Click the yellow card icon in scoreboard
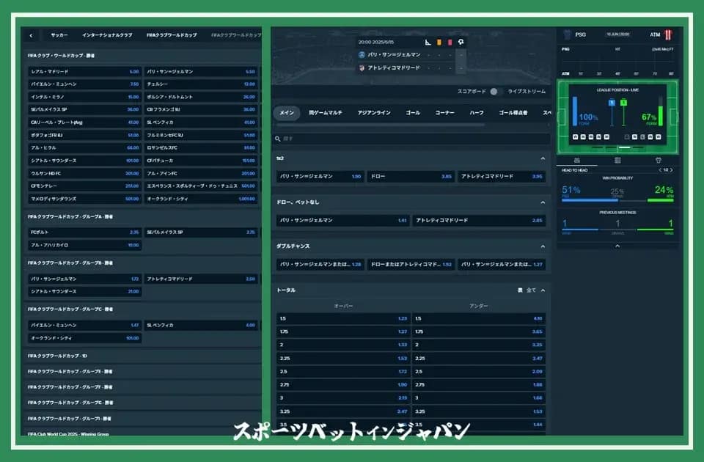This screenshot has height=462, width=704. (439, 43)
